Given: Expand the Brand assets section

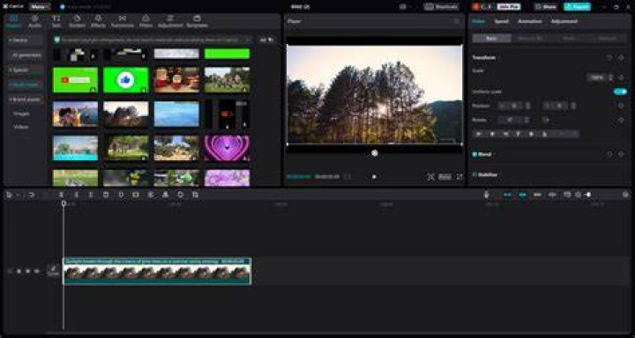Looking at the screenshot, I should tap(25, 99).
